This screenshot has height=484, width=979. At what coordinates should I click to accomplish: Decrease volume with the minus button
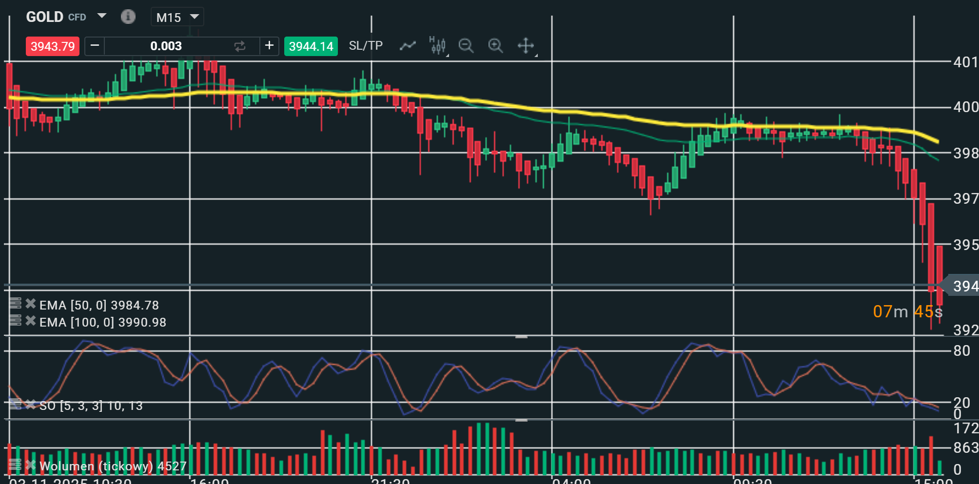[x=95, y=46]
